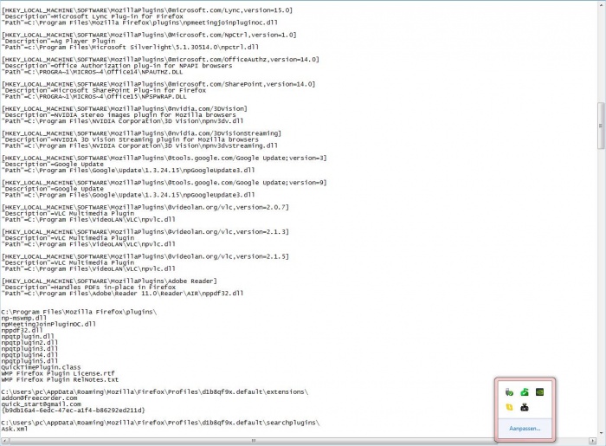
Task: Click the 'Handles PDFs in-place in Firefox' line
Action: [x=88, y=288]
